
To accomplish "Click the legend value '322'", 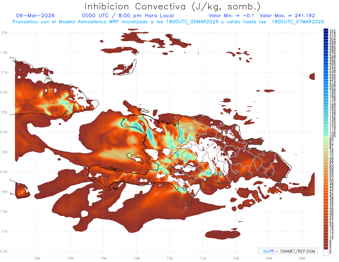I will coord(333,31).
